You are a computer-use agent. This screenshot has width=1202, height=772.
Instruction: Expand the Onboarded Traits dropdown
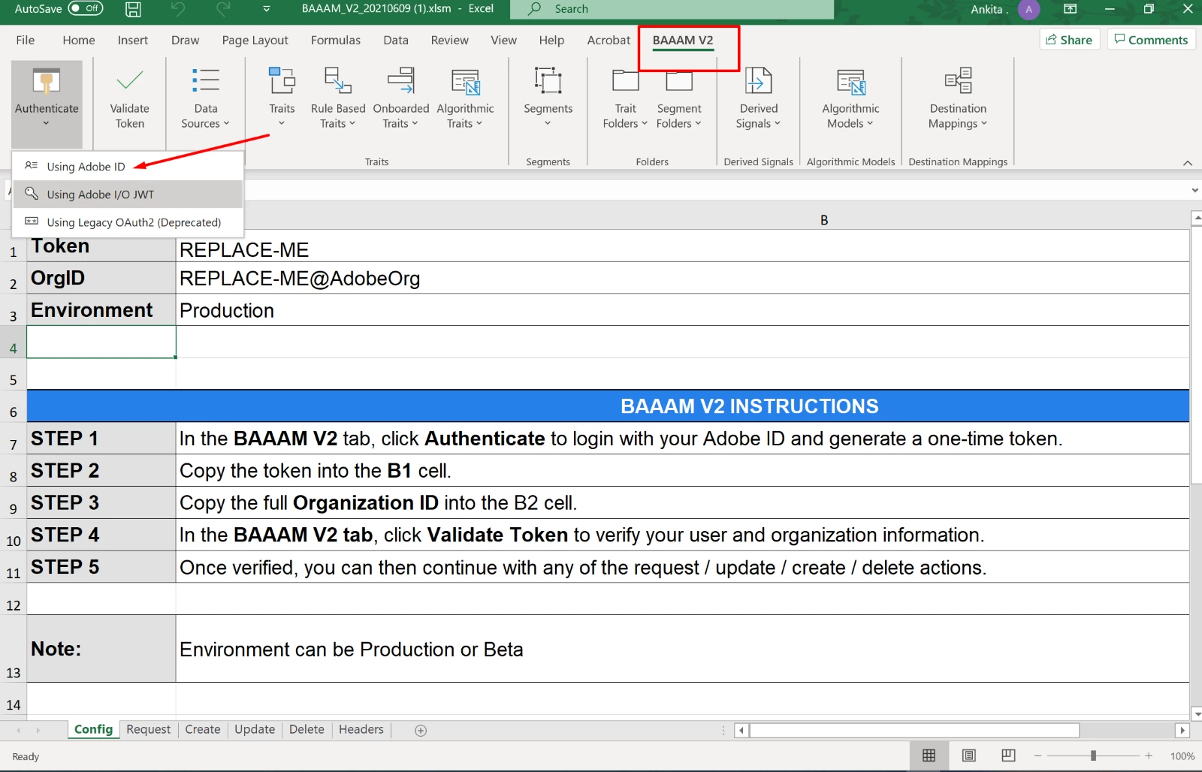[x=414, y=123]
